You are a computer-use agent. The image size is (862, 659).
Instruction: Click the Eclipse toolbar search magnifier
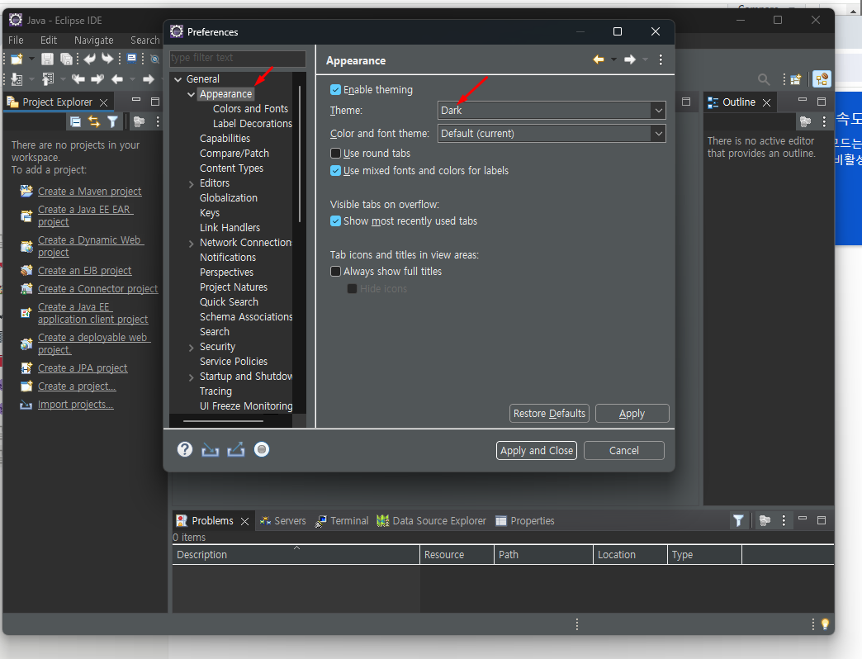pos(764,80)
